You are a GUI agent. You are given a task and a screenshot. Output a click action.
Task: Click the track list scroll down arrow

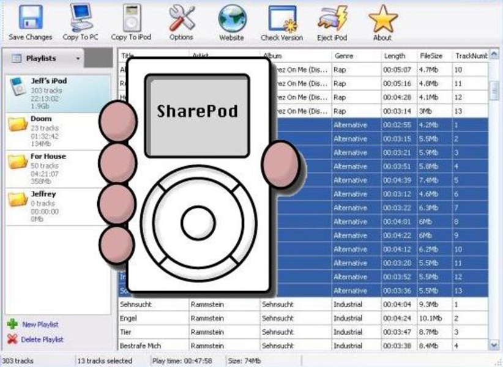pyautogui.click(x=494, y=345)
